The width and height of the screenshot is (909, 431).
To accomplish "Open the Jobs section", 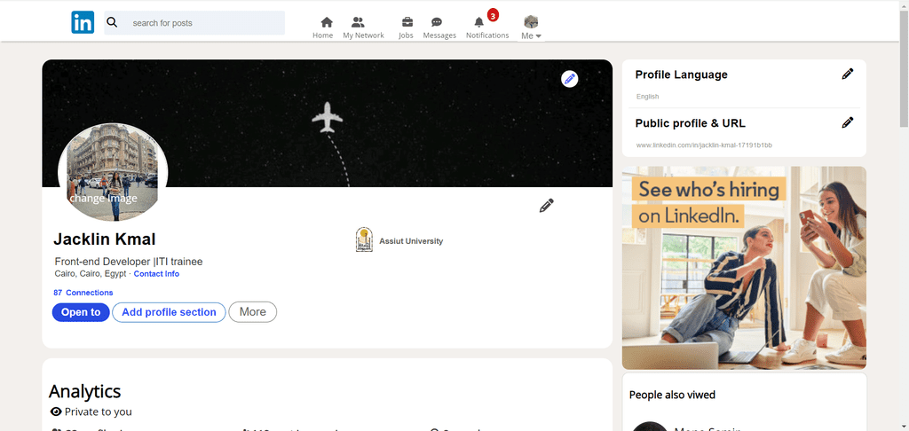I will [x=407, y=27].
